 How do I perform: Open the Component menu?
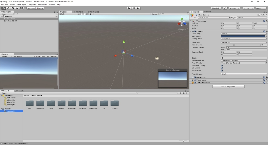point(32,5)
